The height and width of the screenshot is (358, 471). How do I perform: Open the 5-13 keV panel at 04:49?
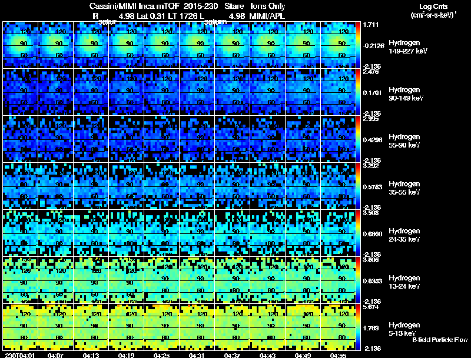pyautogui.click(x=303, y=327)
